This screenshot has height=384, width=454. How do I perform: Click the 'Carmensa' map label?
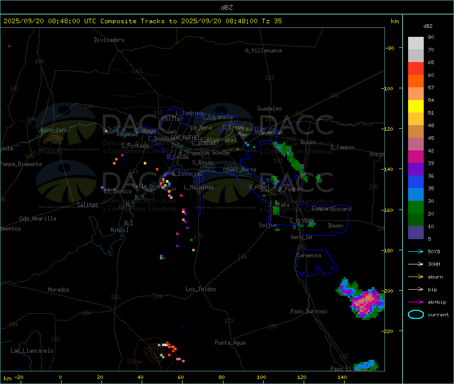(309, 255)
